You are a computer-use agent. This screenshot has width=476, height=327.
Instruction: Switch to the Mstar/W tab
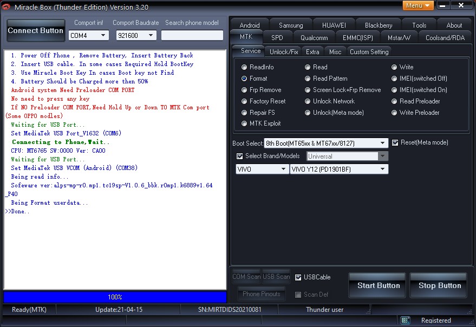399,38
